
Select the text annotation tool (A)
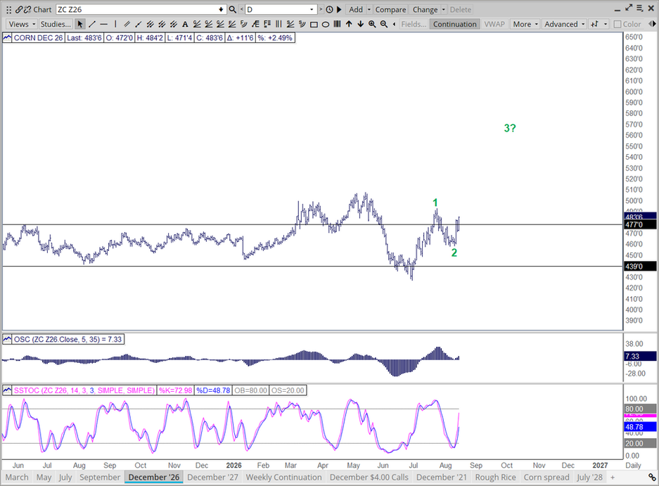(x=185, y=24)
